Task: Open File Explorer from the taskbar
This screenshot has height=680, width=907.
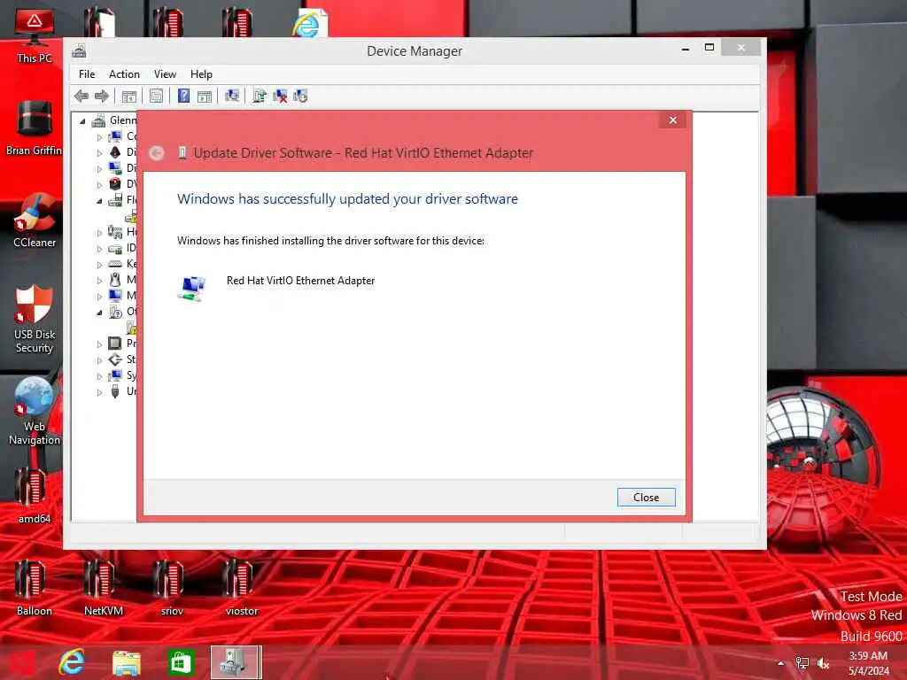Action: 126,662
